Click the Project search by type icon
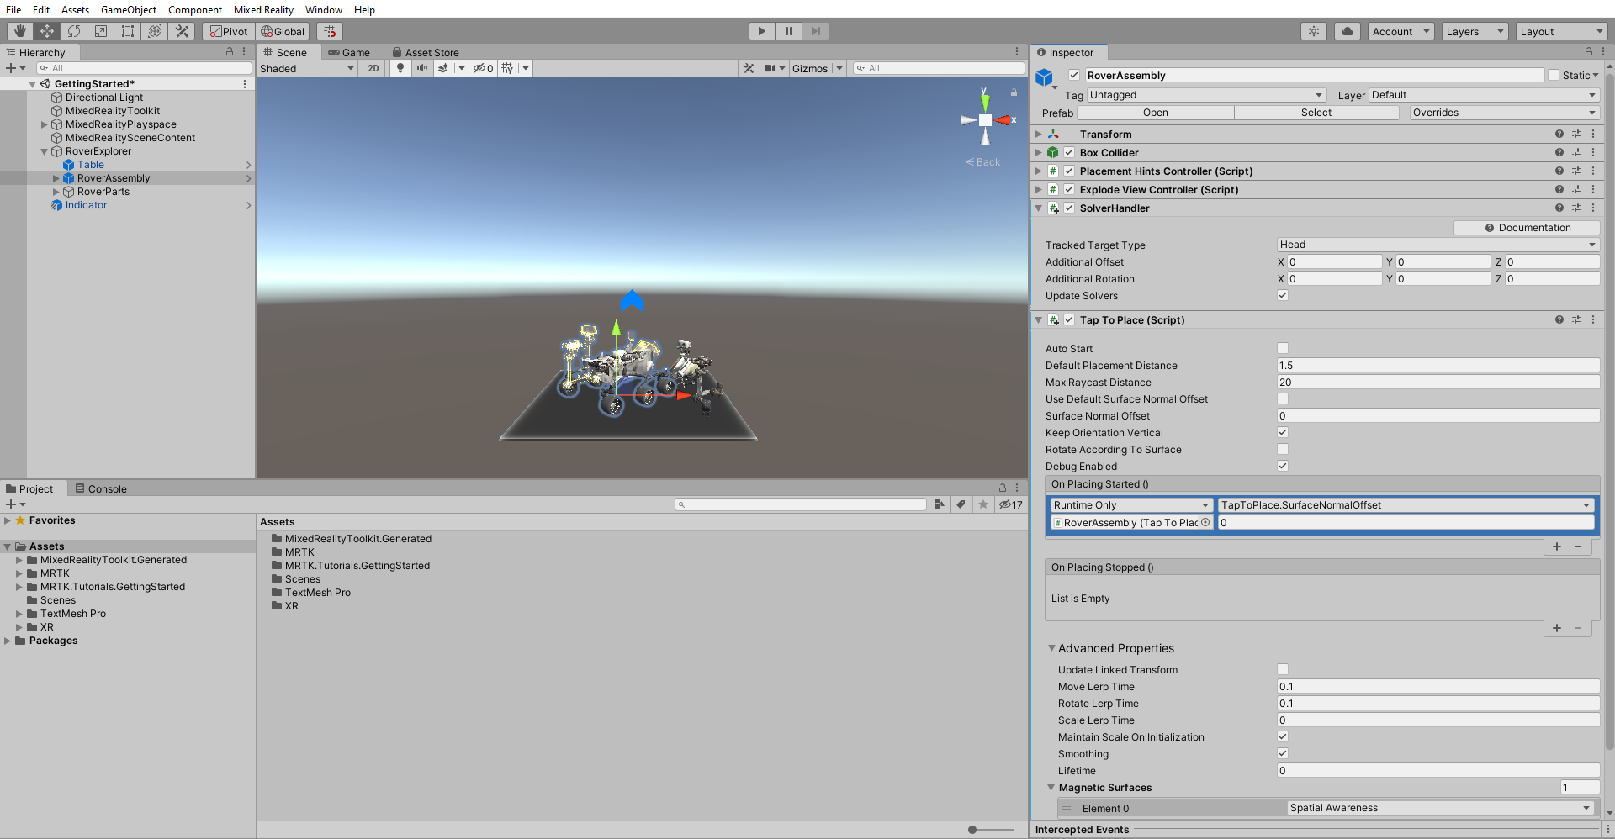The height and width of the screenshot is (839, 1615). [x=940, y=504]
